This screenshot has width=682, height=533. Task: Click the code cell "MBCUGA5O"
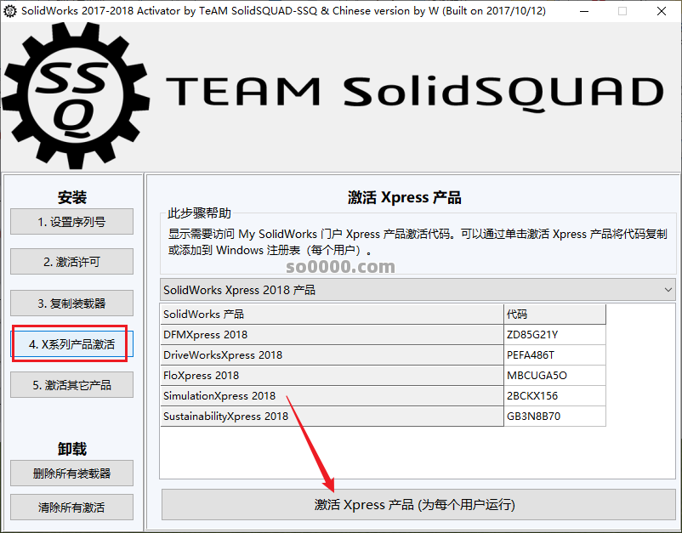tap(554, 375)
